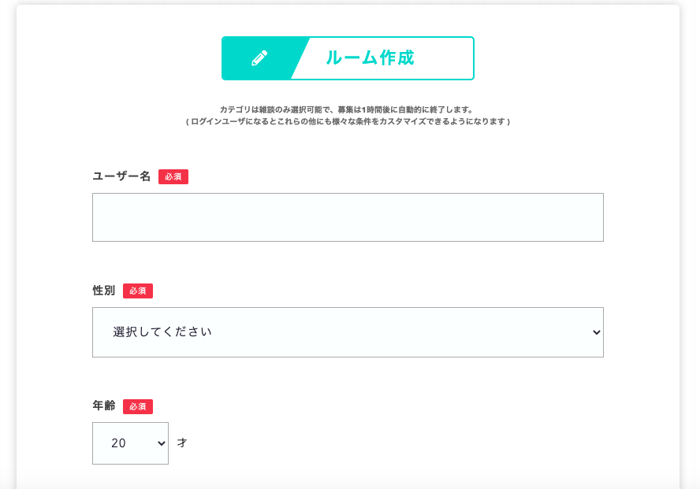Screen dimensions: 700x489
Task: Click the 必須 badge beside 年齢
Action: (x=138, y=407)
